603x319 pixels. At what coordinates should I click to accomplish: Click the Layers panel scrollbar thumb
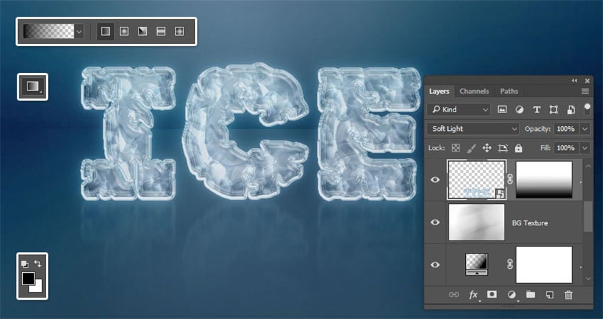pos(588,217)
